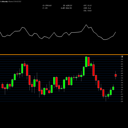Click the 496 price axis label
The width and height of the screenshot is (128, 128).
pyautogui.click(x=122, y=59)
